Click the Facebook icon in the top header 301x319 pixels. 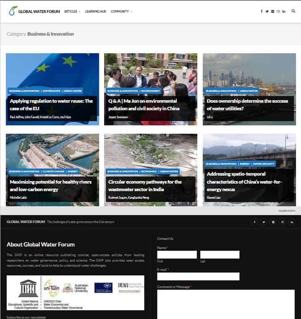(262, 11)
